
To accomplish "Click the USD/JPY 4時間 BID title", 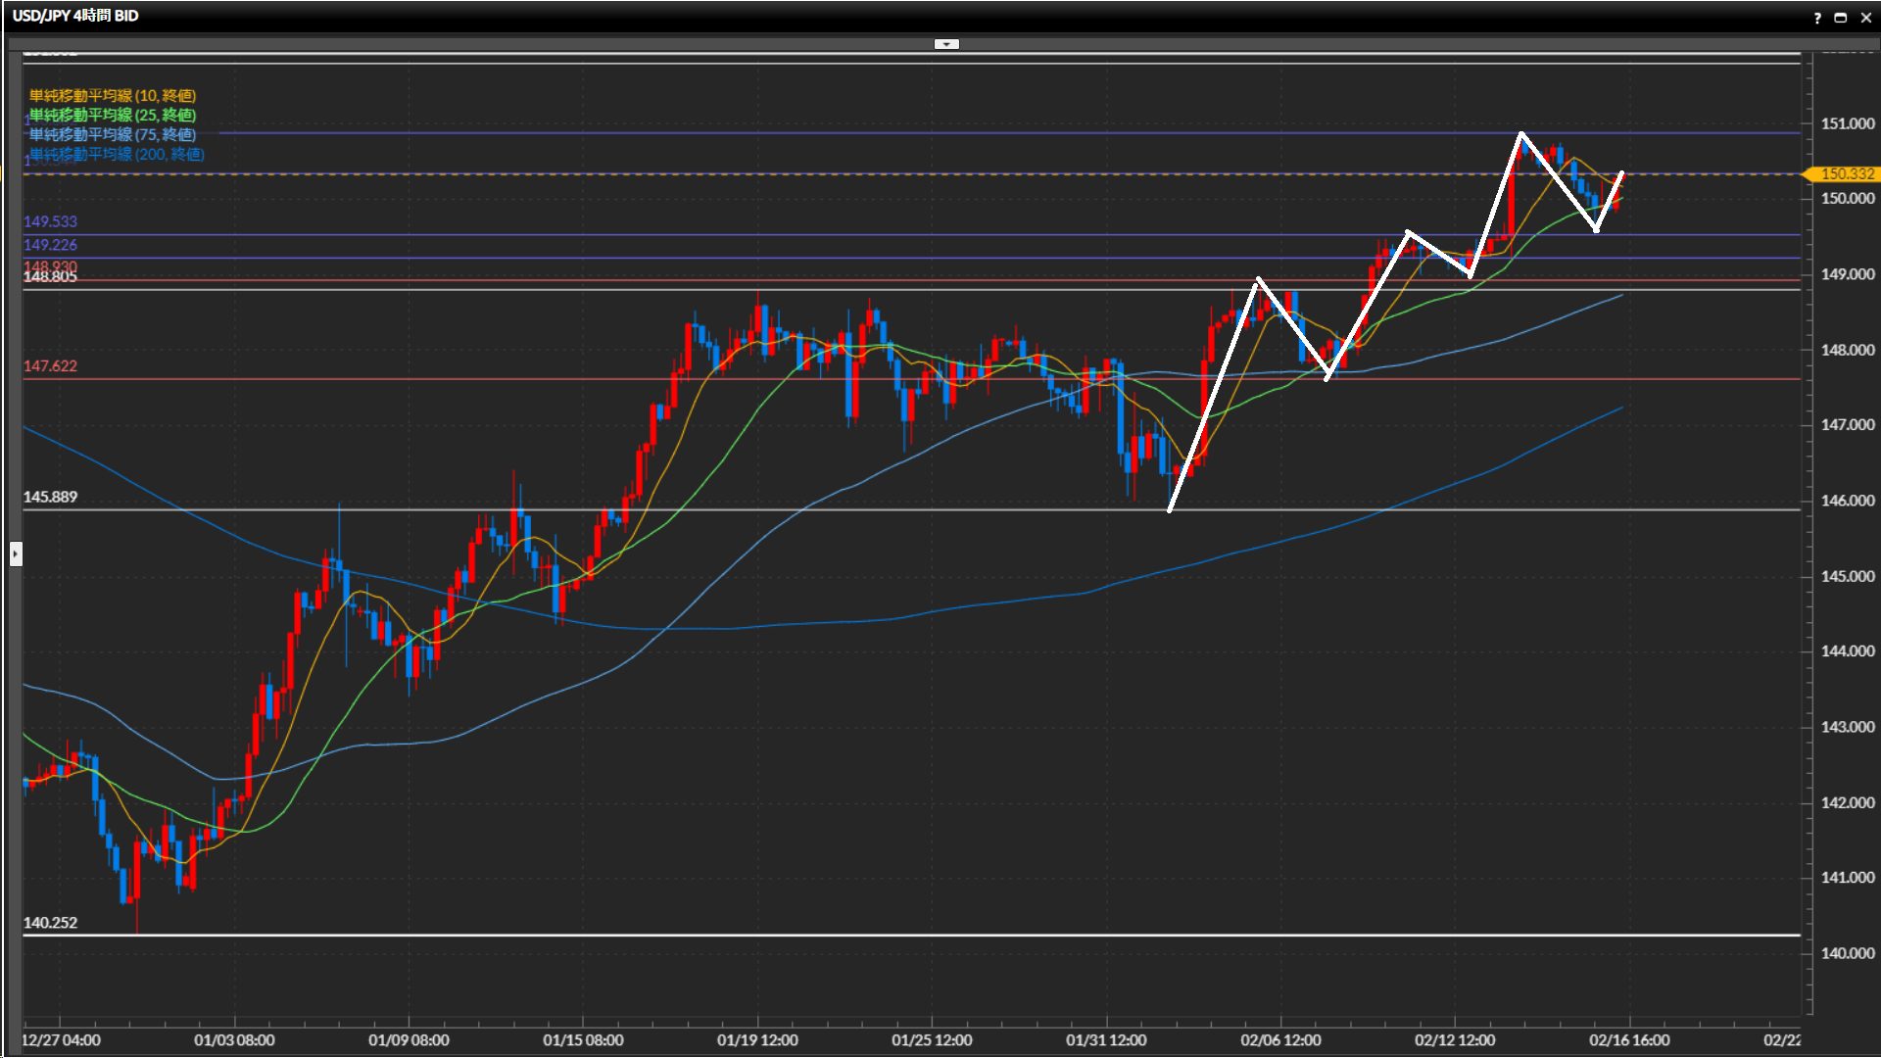I will click(75, 16).
